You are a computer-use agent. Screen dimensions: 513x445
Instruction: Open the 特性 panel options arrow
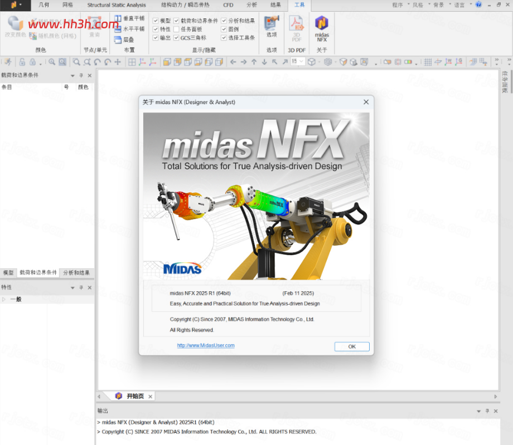(72, 287)
